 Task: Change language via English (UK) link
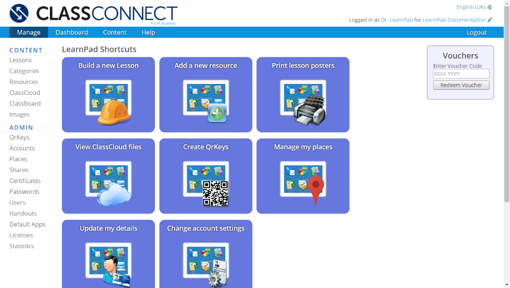pyautogui.click(x=471, y=7)
